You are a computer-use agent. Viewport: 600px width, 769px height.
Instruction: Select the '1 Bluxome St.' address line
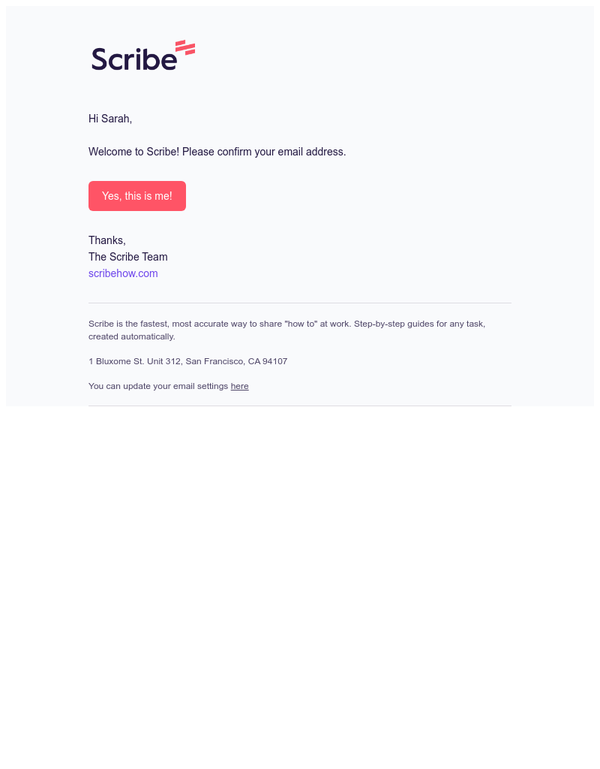coord(187,361)
